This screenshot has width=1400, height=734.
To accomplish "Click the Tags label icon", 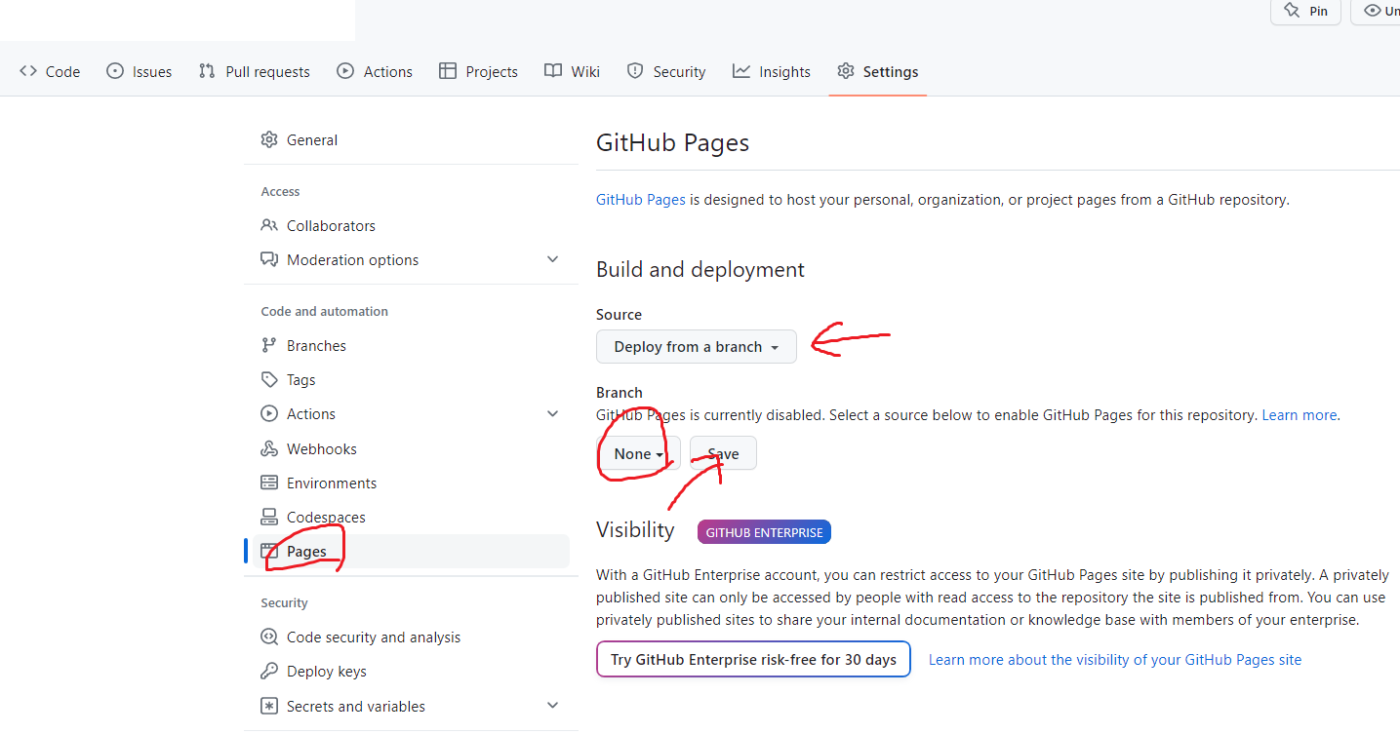I will (269, 379).
